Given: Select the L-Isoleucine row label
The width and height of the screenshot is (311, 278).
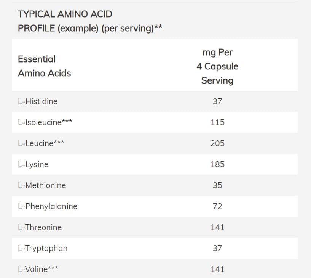Looking at the screenshot, I should pyautogui.click(x=45, y=122).
